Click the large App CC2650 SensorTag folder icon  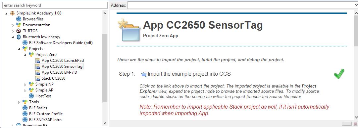[128, 30]
